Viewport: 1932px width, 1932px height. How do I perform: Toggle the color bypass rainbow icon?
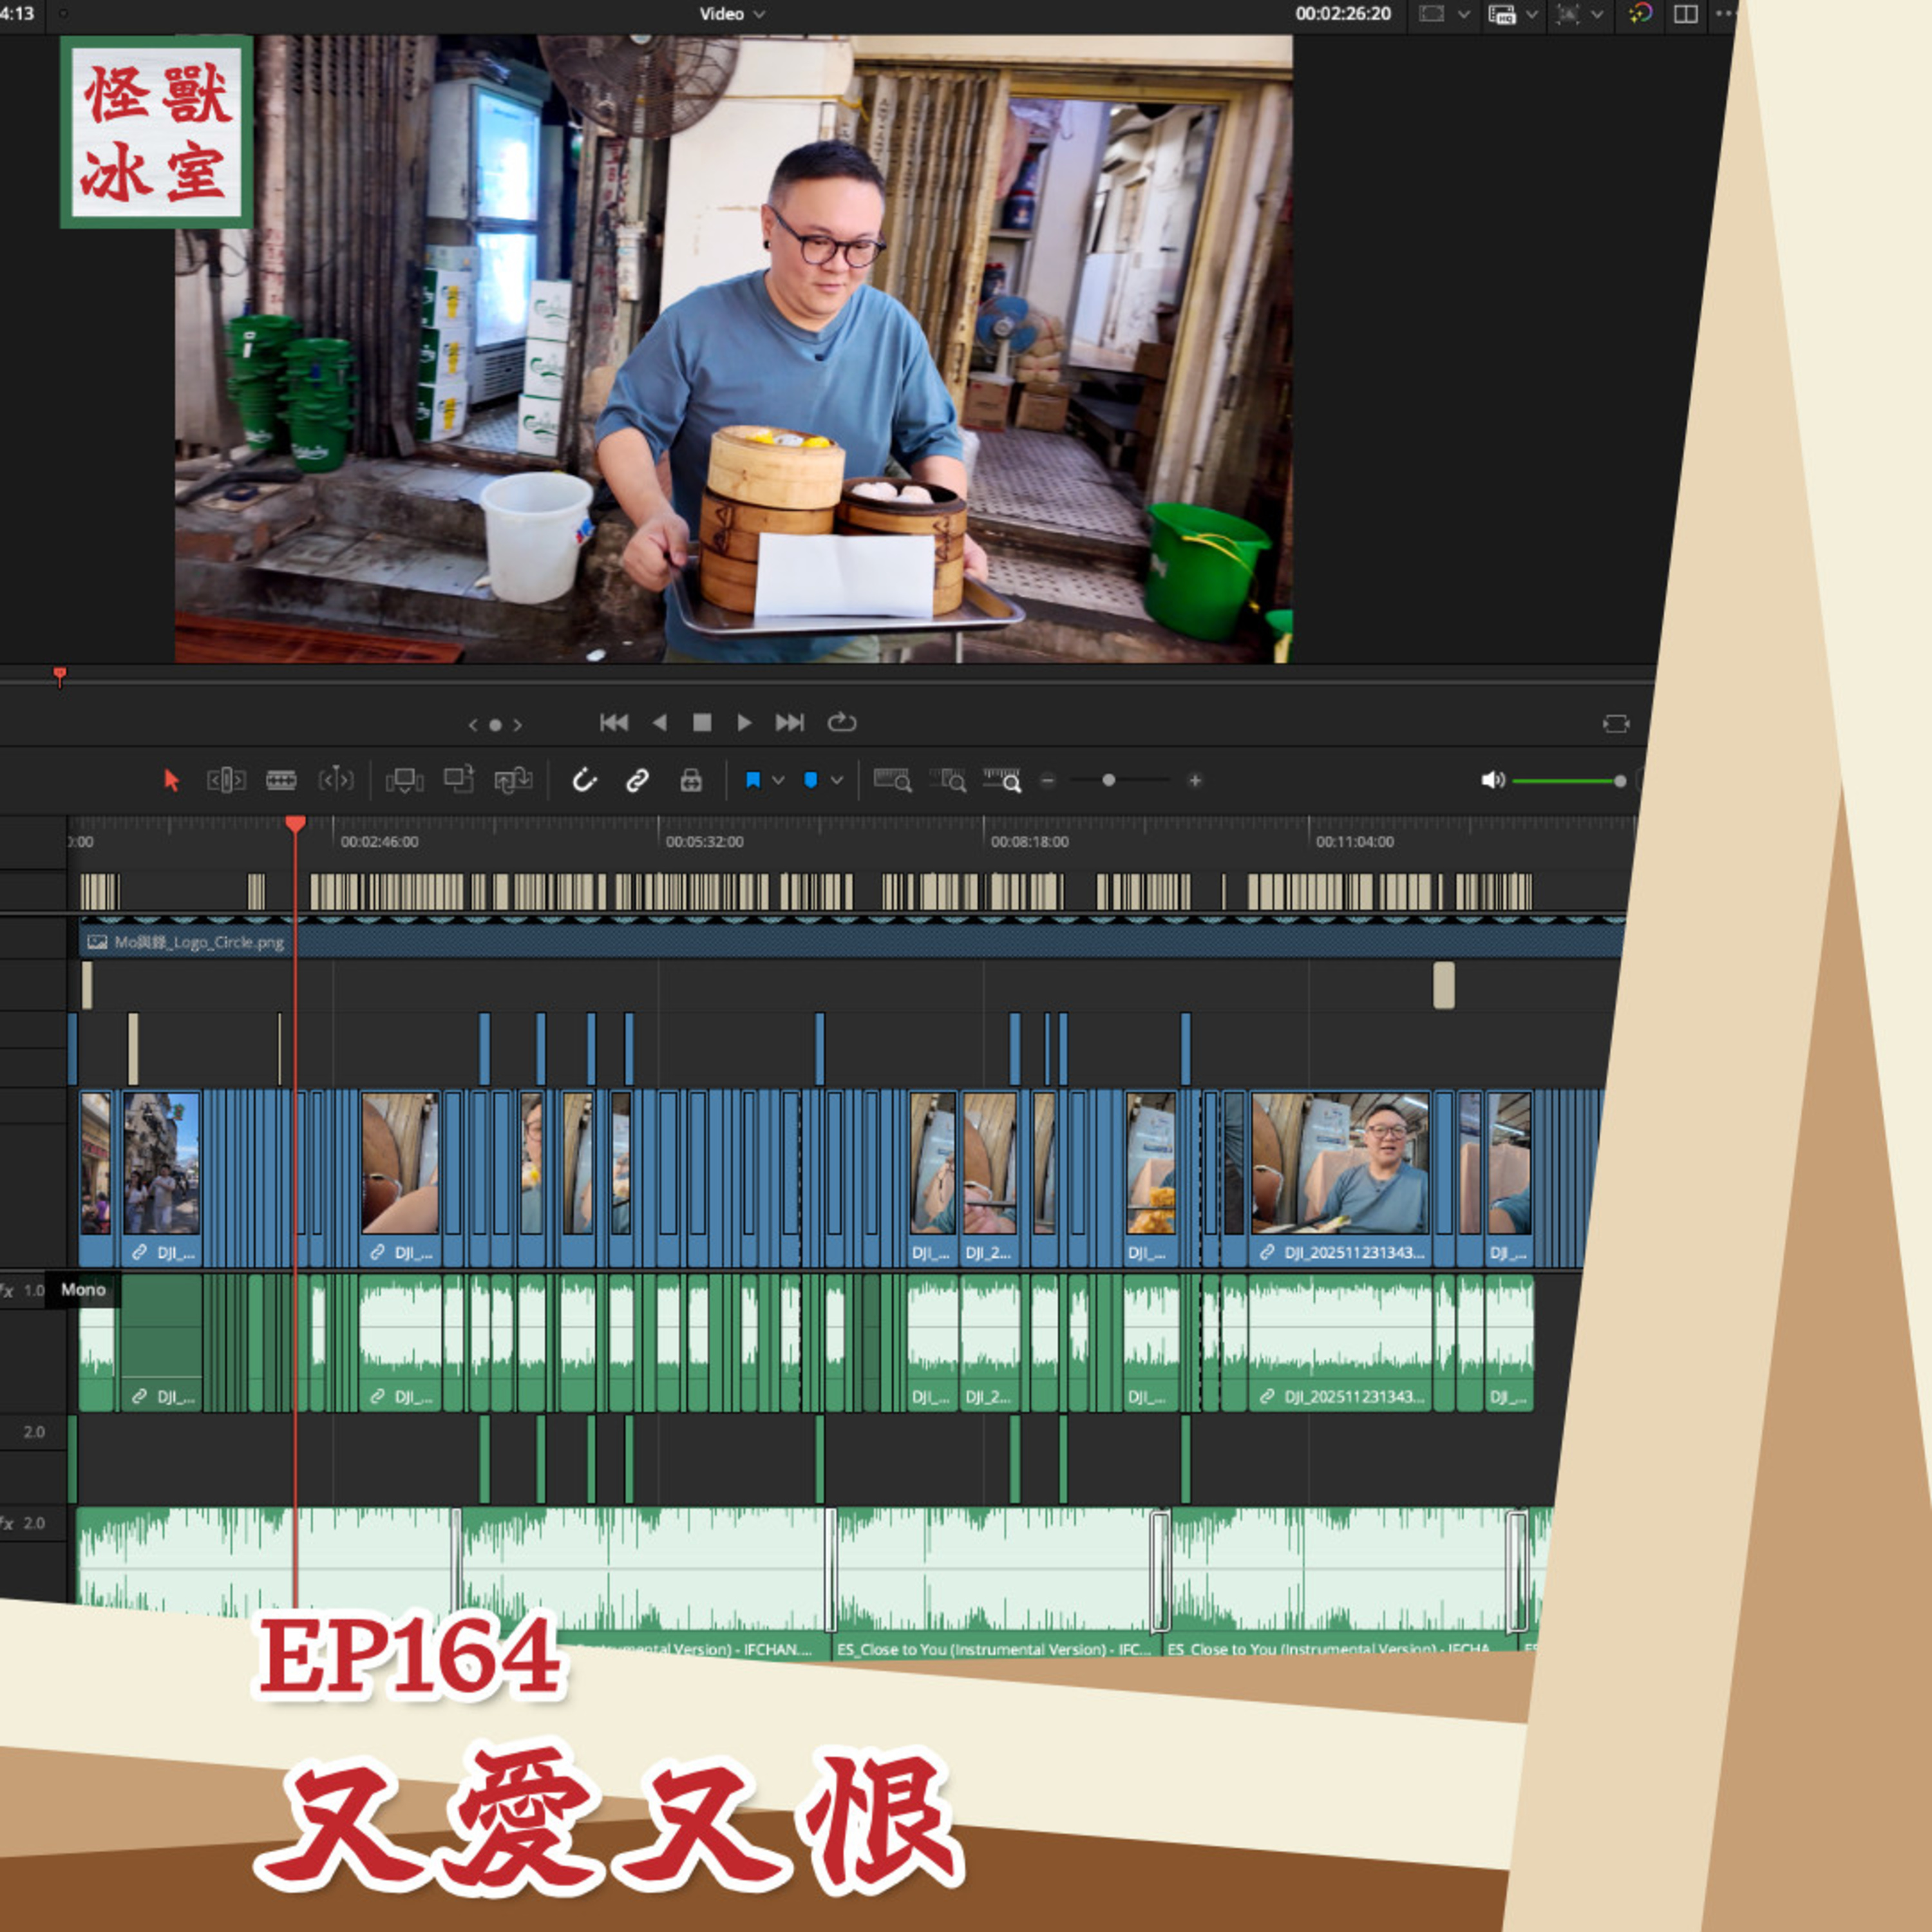point(1640,14)
